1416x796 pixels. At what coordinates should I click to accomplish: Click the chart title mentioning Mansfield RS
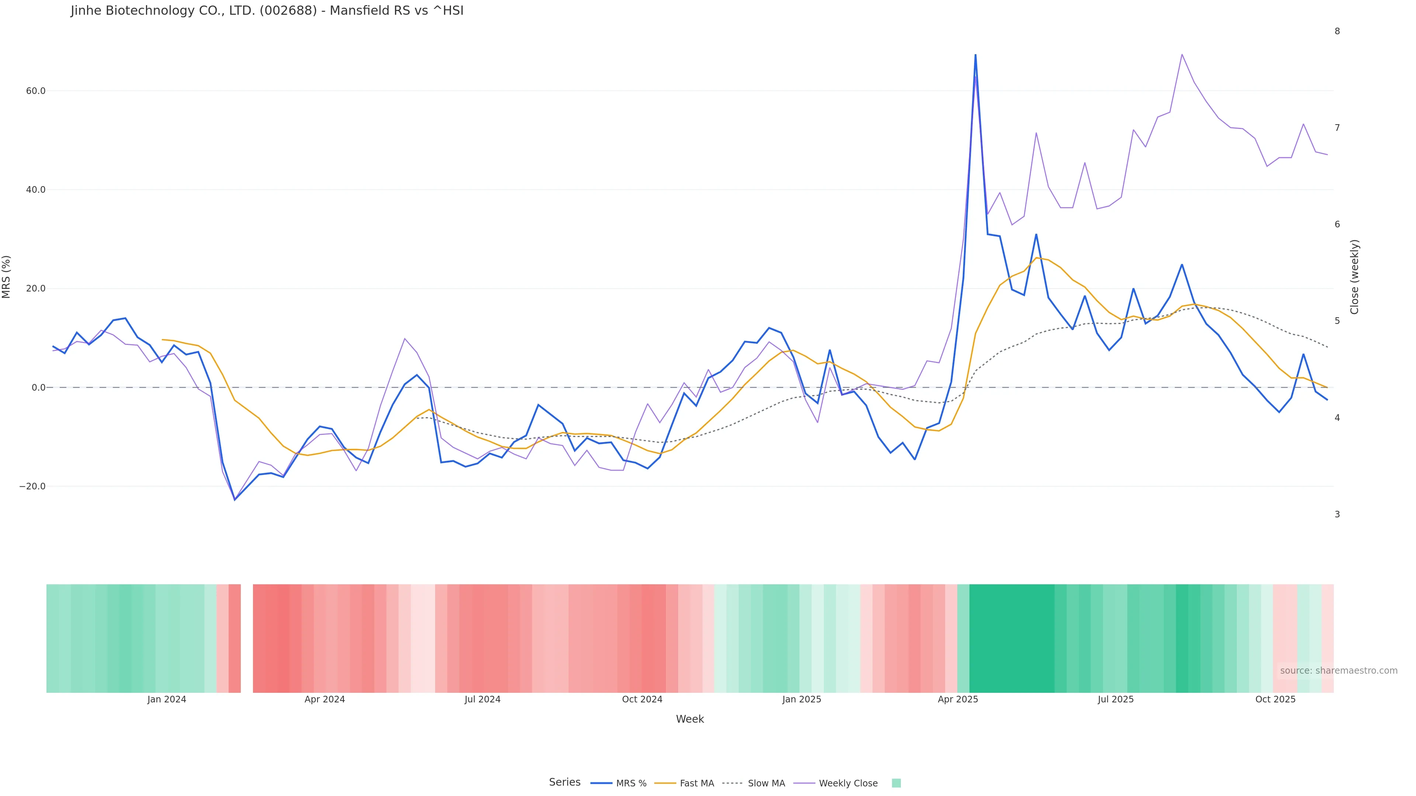267,10
